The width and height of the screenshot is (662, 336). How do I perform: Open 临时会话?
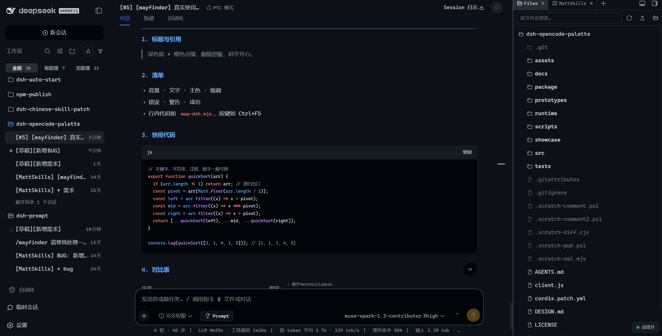pyautogui.click(x=23, y=307)
